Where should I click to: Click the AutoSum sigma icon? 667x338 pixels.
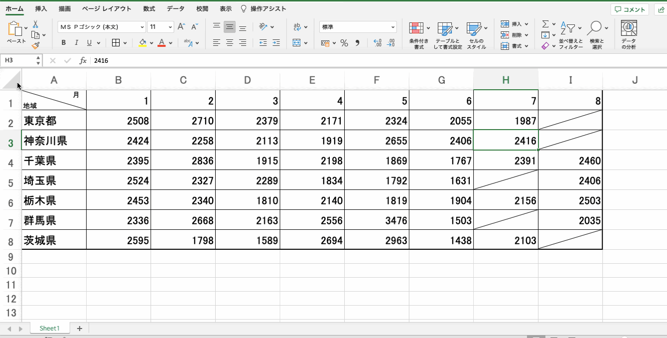[545, 24]
